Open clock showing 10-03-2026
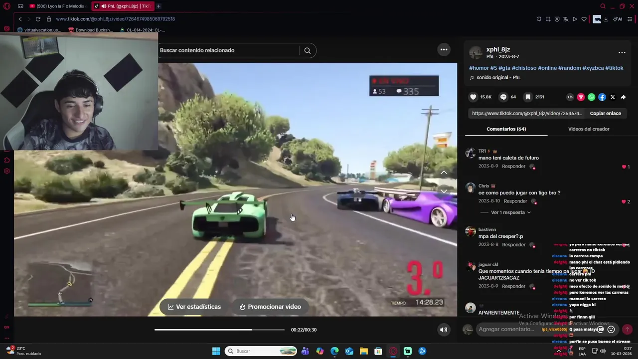 (x=621, y=351)
